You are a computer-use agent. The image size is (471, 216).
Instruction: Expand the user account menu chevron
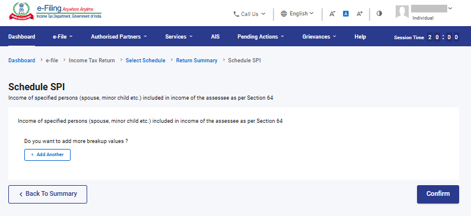[x=450, y=8]
